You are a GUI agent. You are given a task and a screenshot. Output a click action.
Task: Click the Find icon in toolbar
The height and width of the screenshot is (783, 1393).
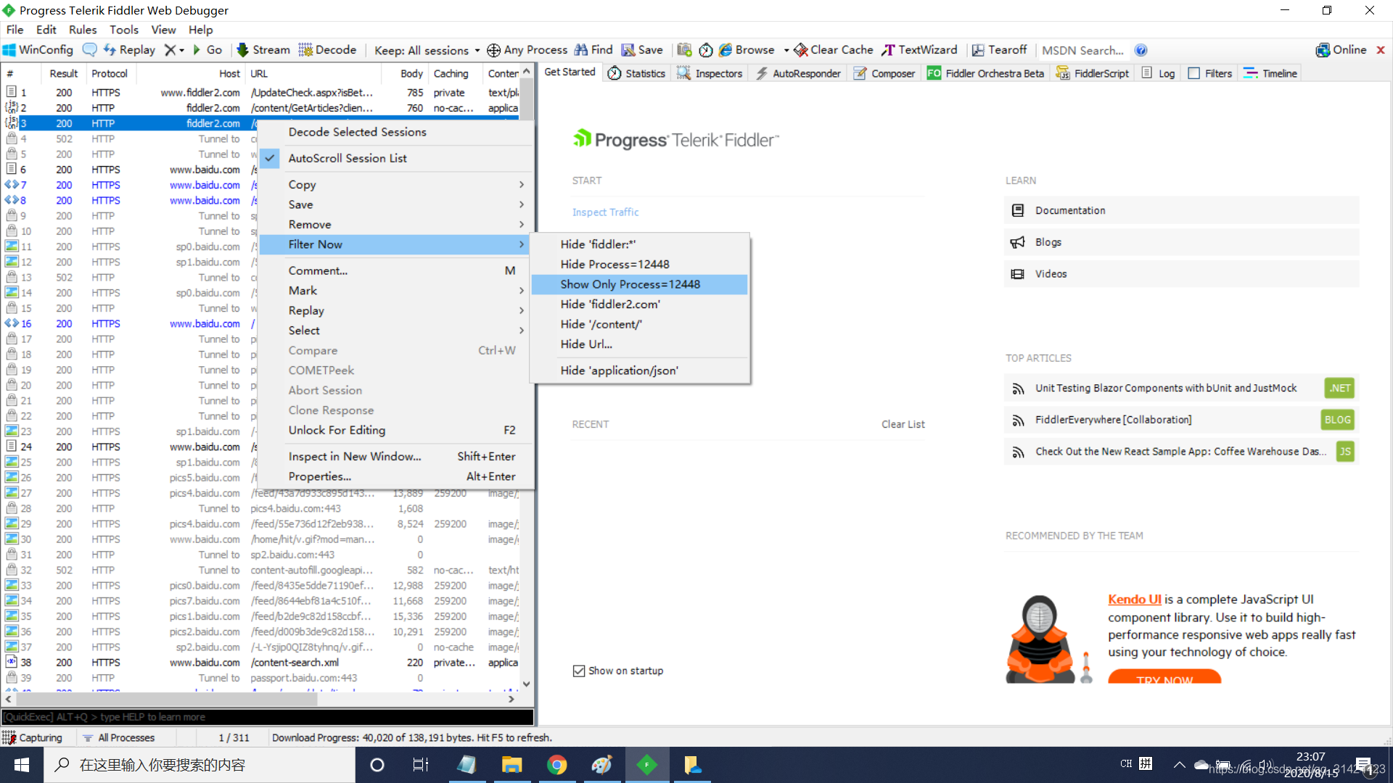(583, 50)
